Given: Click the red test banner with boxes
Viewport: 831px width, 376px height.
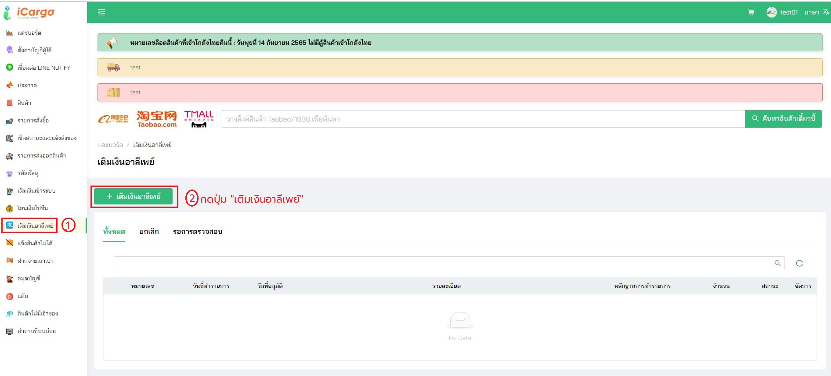Looking at the screenshot, I should (460, 93).
